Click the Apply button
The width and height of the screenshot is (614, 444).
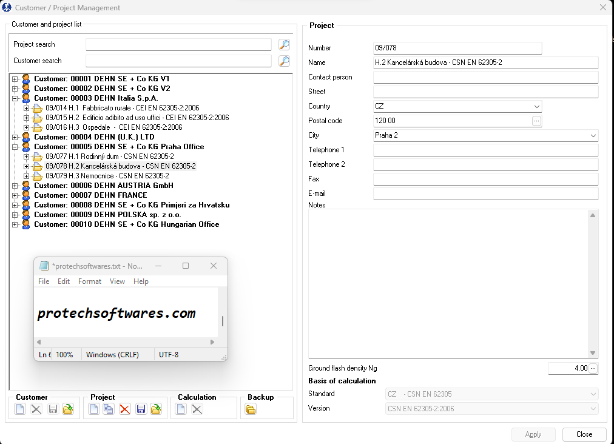tap(533, 434)
